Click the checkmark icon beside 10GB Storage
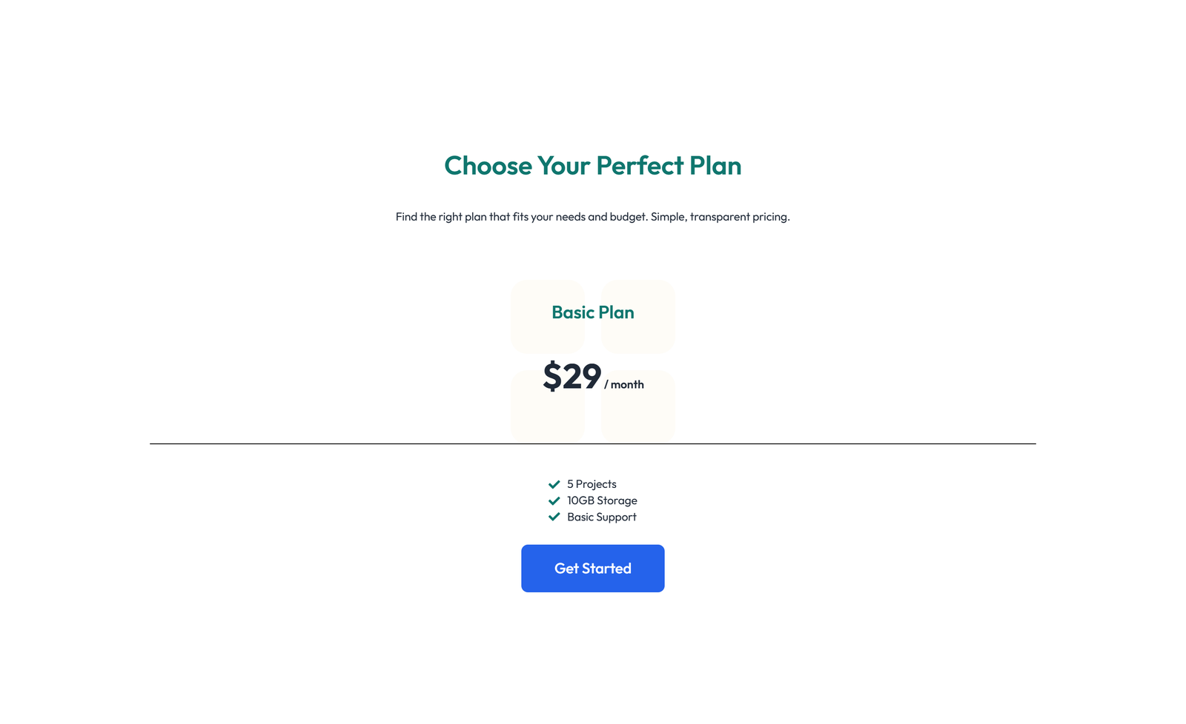 554,500
